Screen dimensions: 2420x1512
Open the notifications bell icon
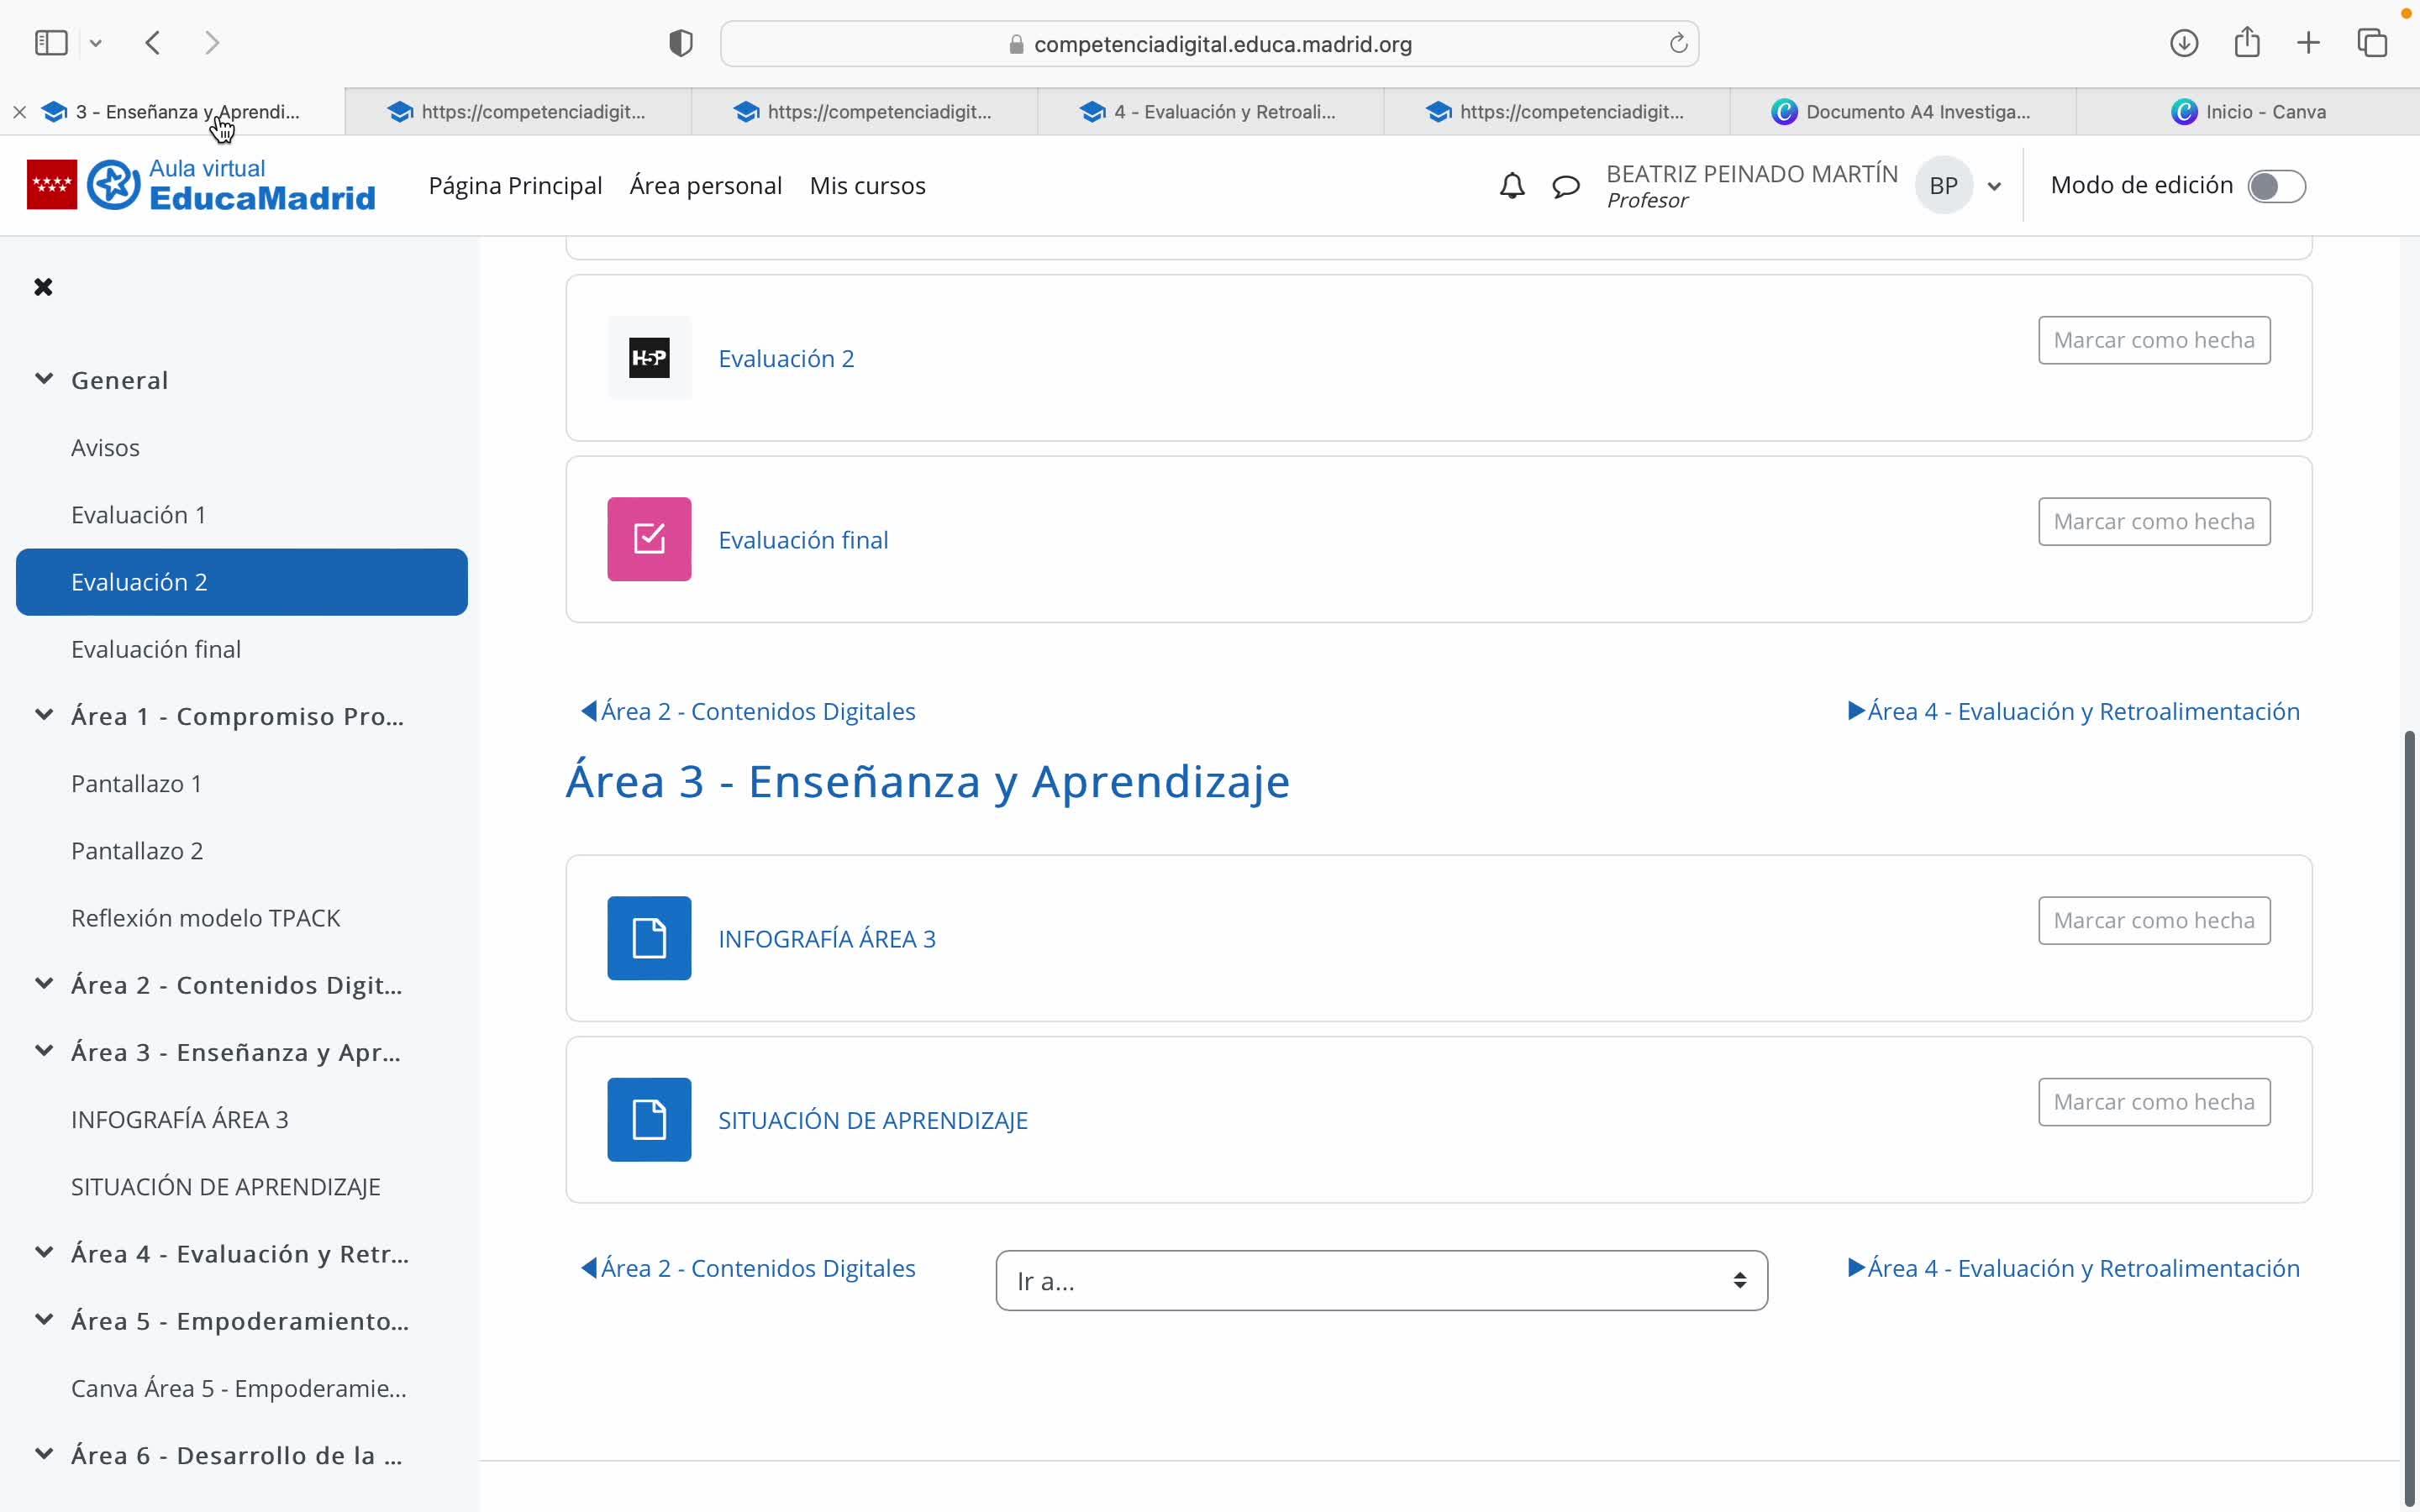1512,186
